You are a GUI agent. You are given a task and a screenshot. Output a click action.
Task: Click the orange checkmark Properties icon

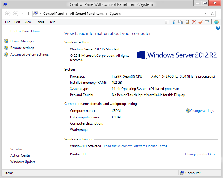tap(200, 22)
